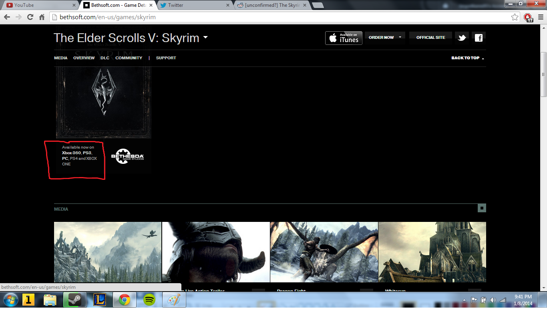Click the page vertical scrollbar thumb
Screen dimensions: 547x310
(543, 74)
